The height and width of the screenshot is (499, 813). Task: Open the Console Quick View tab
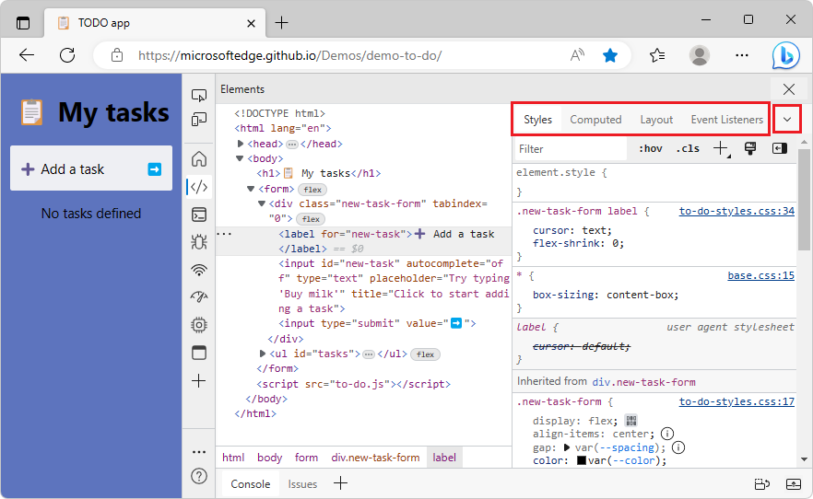click(251, 484)
